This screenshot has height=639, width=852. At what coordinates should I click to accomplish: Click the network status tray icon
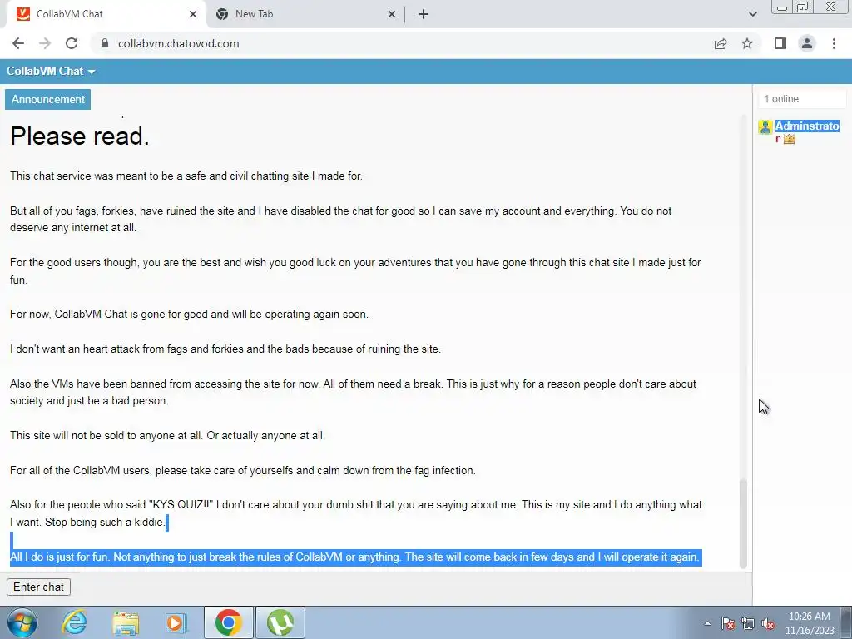click(x=748, y=623)
